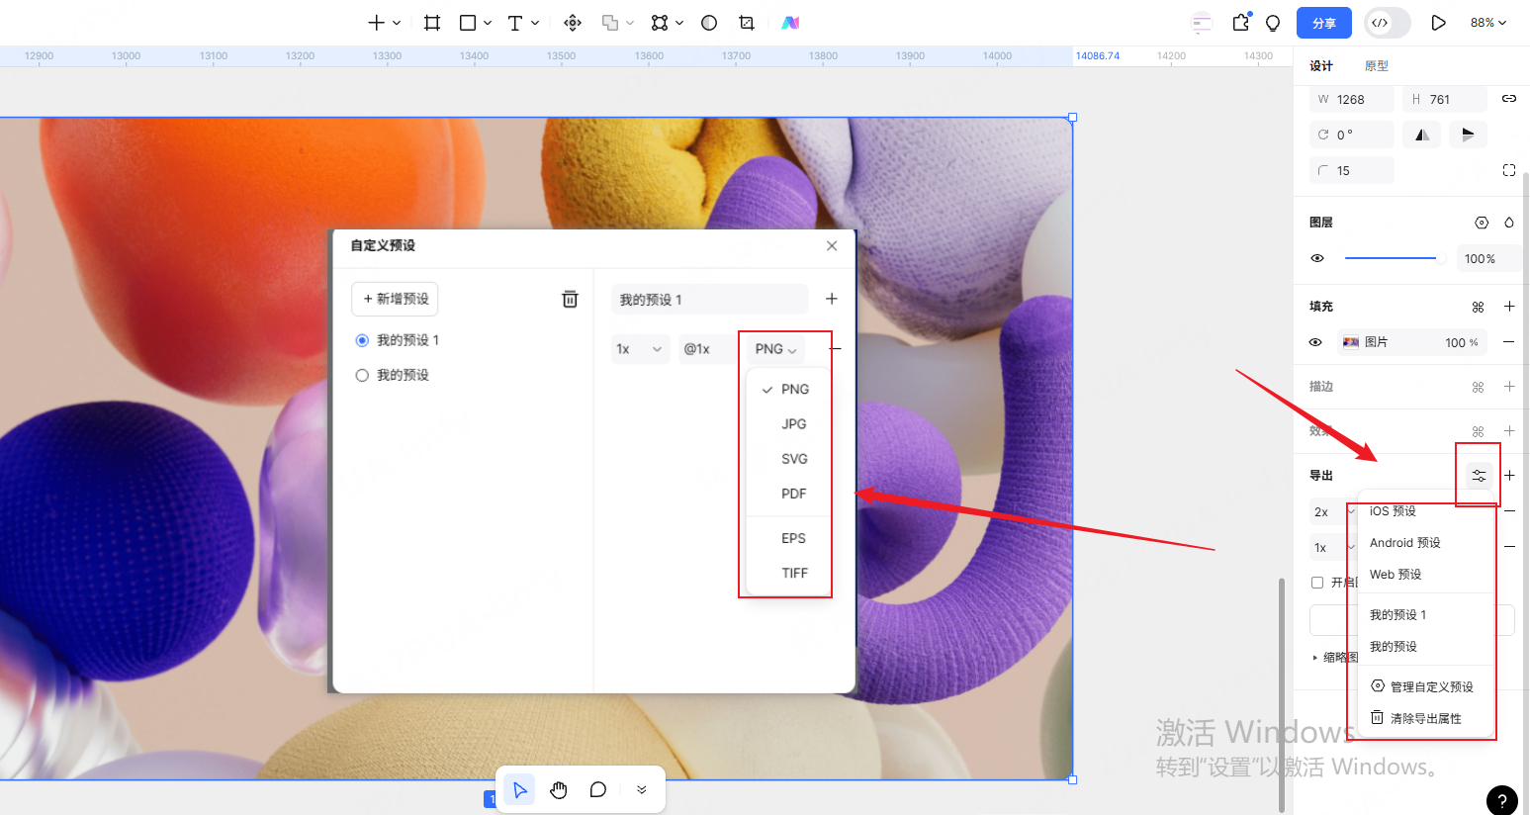
Task: Click the 图片 fill image swatch
Action: pos(1351,342)
